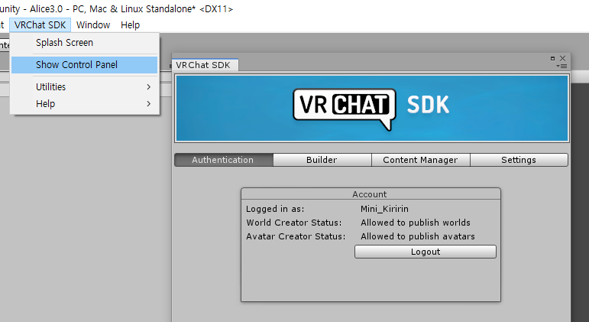The height and width of the screenshot is (322, 589).
Task: Click the 'Avatar Creator Status:' label
Action: pyautogui.click(x=296, y=236)
